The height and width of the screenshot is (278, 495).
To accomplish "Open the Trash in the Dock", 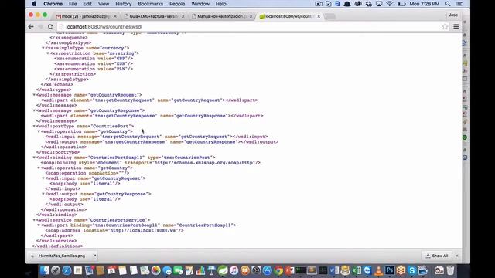I will 450,270.
